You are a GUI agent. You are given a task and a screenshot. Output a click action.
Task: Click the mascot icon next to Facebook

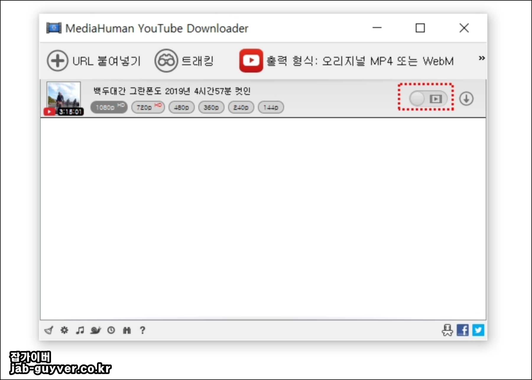[x=447, y=330]
